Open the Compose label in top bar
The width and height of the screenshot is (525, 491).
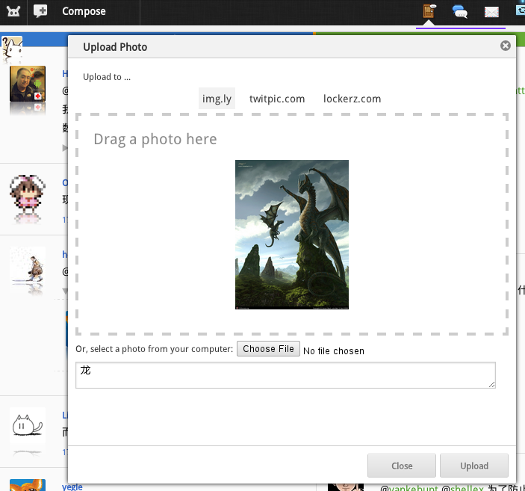point(84,11)
